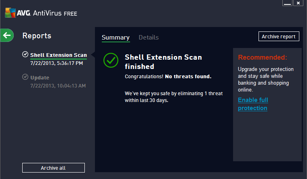Click the green back arrow button
The image size is (307, 179).
[x=7, y=35]
